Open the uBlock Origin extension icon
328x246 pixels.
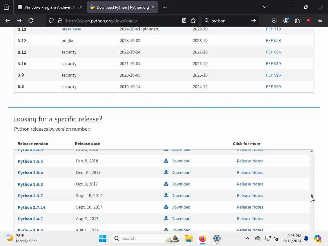click(x=309, y=20)
